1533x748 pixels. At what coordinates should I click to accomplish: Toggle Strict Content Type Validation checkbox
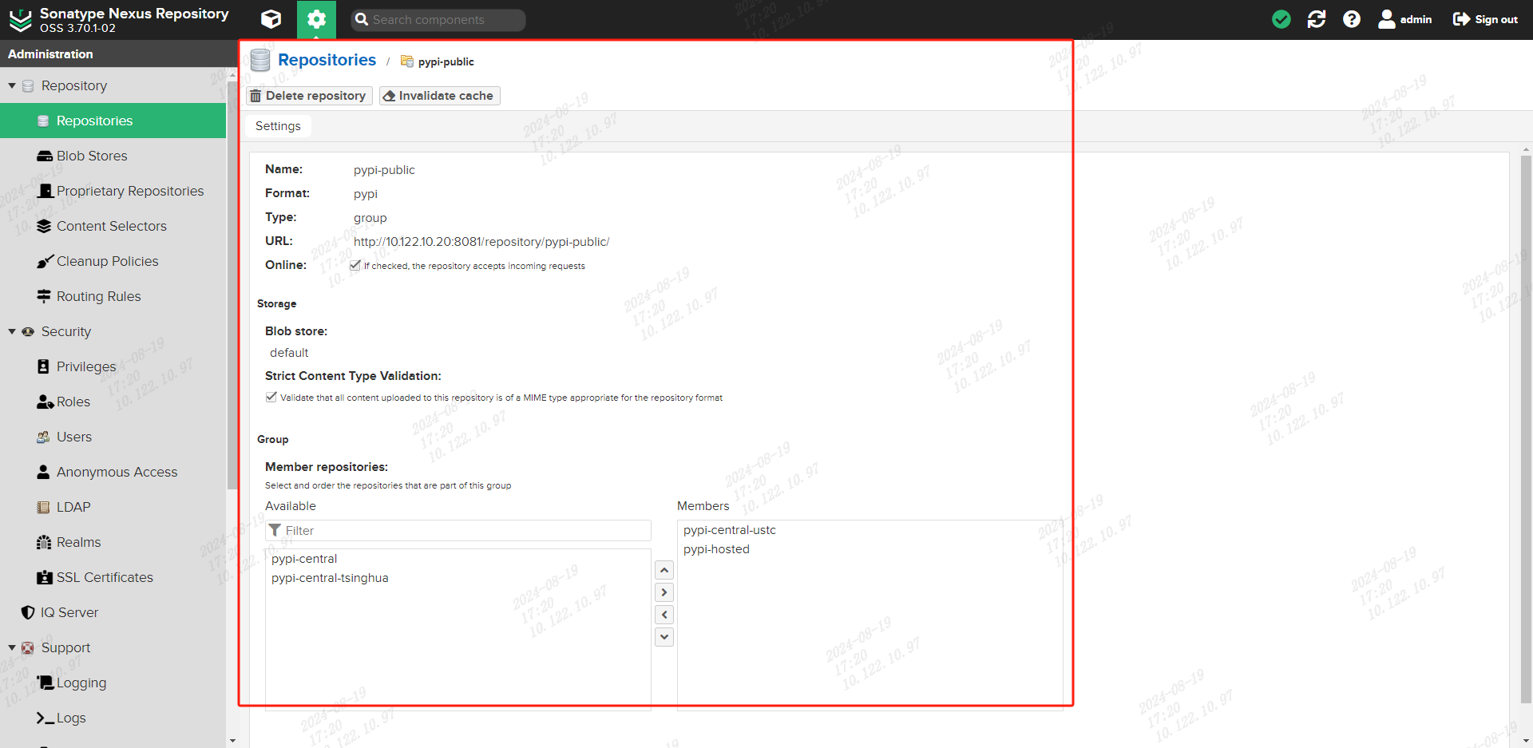tap(271, 397)
